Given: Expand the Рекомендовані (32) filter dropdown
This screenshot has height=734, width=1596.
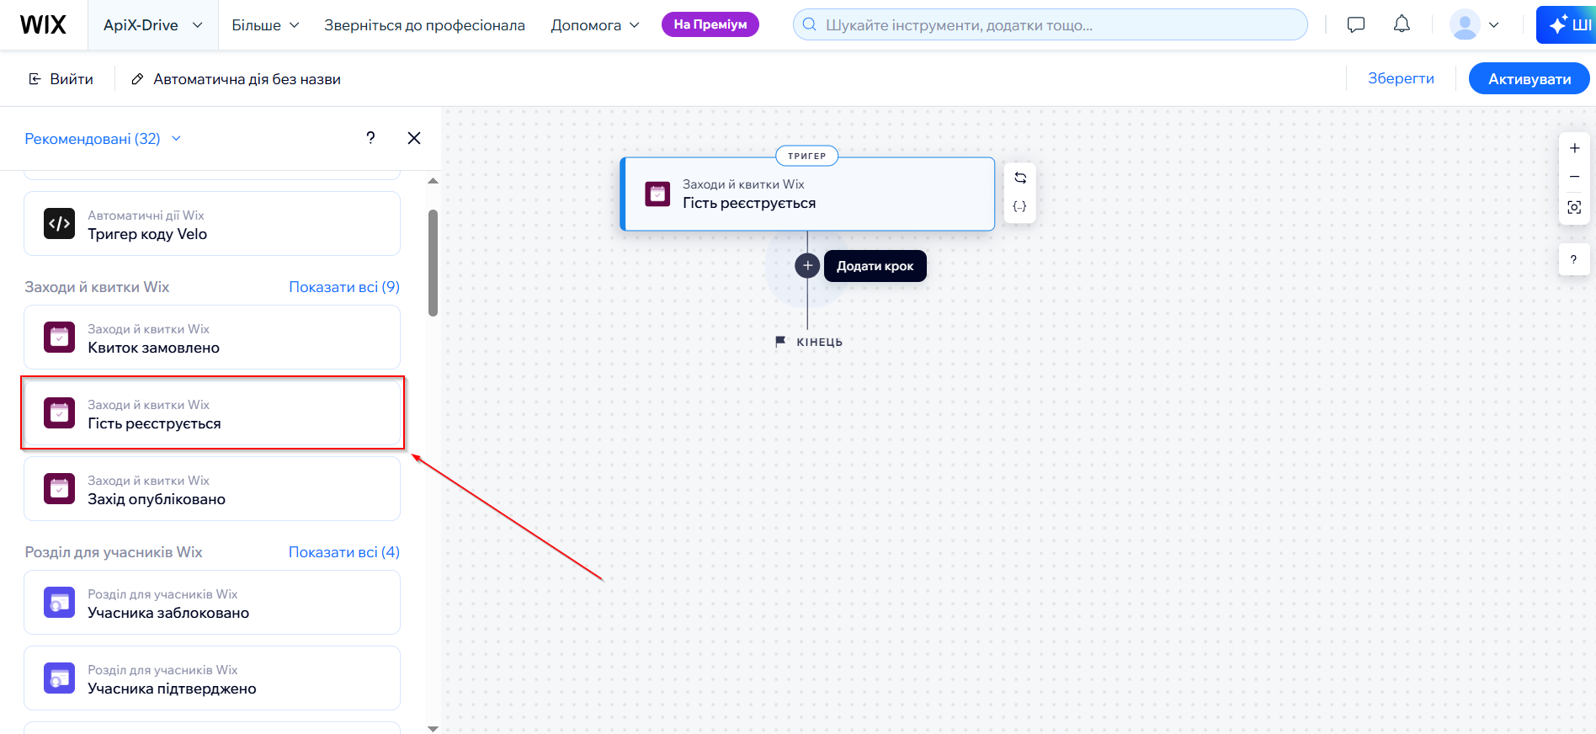Looking at the screenshot, I should 103,139.
